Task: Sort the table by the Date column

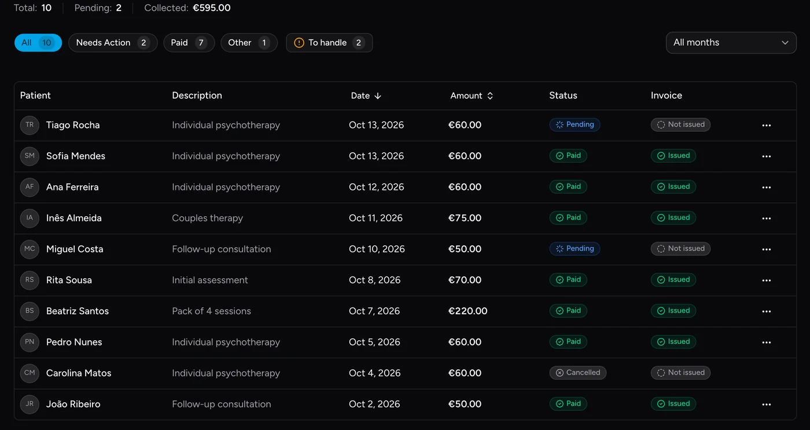Action: click(x=366, y=95)
